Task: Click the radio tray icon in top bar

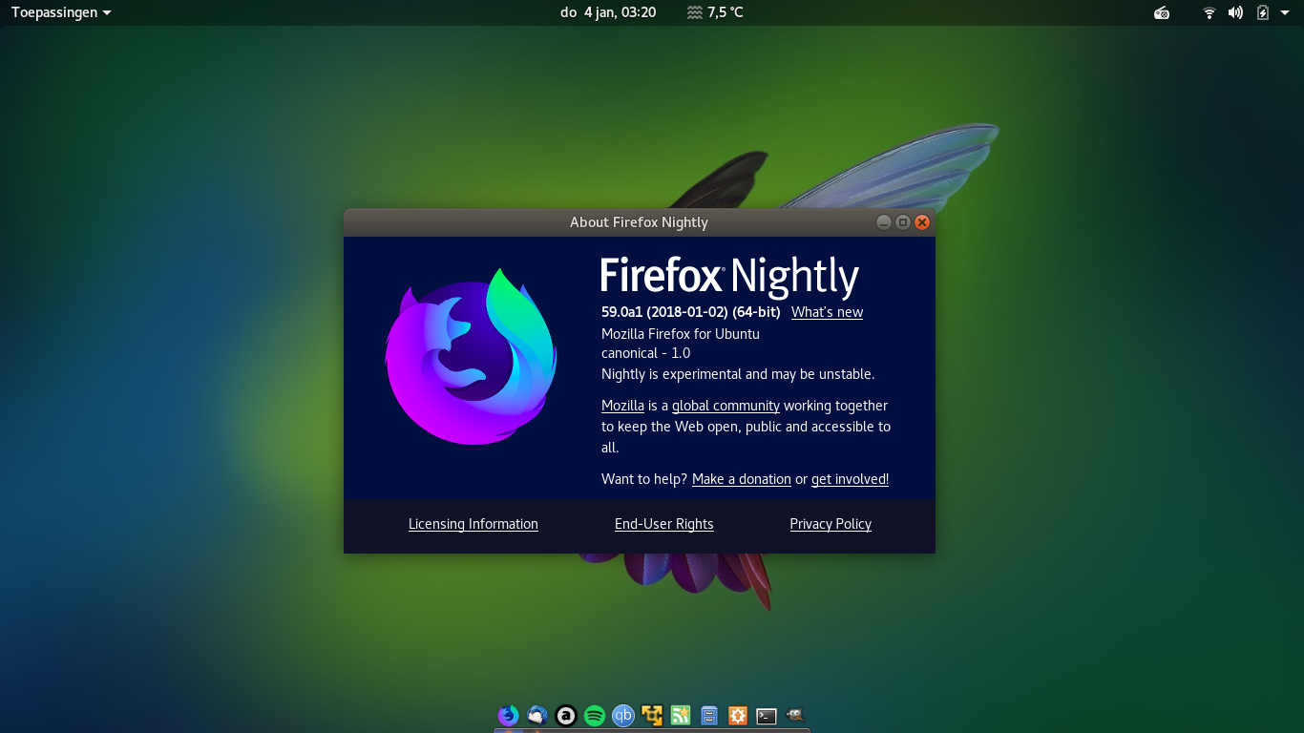Action: 1162,12
